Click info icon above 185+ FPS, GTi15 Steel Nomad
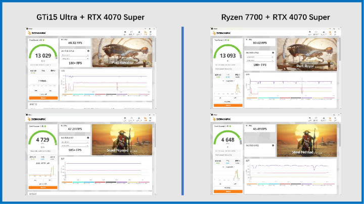This screenshot has height=204, width=364. click(x=88, y=138)
